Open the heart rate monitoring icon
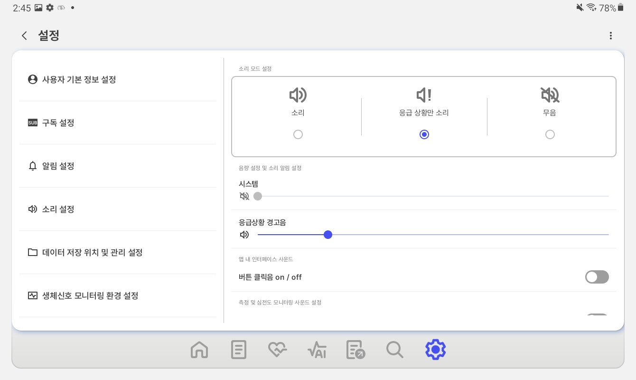This screenshot has height=380, width=636. (x=278, y=350)
